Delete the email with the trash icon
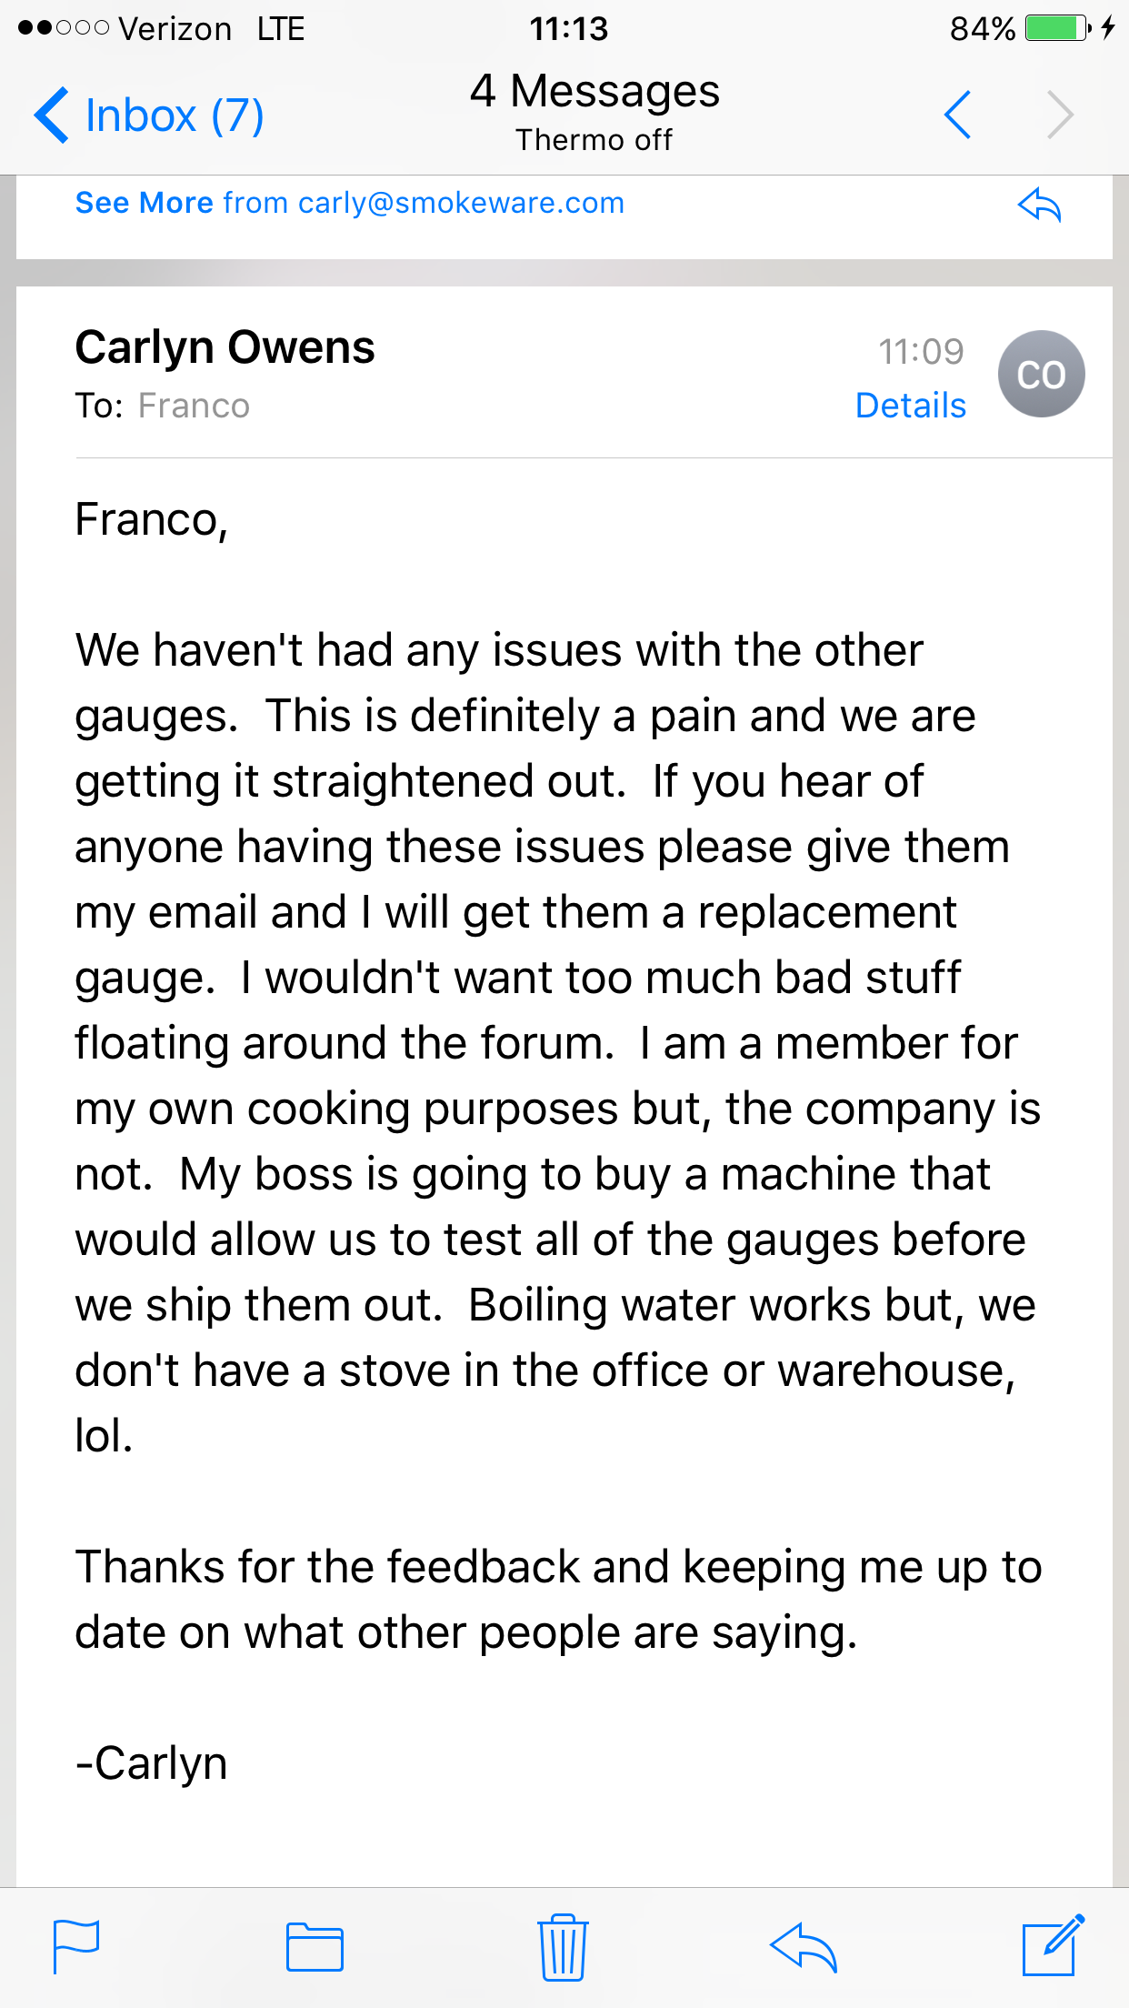The width and height of the screenshot is (1129, 2008). 563,1947
